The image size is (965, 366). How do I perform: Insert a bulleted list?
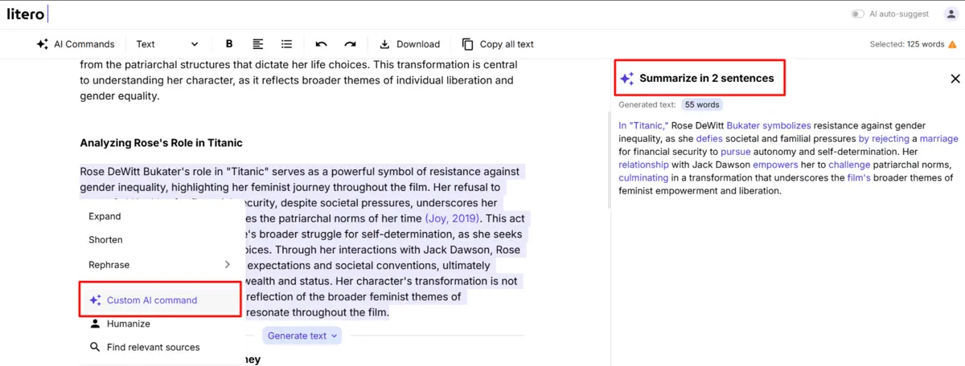click(x=286, y=44)
